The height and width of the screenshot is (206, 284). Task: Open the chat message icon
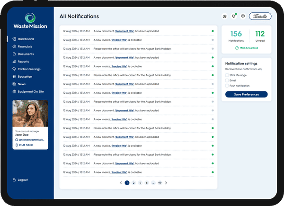pyautogui.click(x=243, y=16)
